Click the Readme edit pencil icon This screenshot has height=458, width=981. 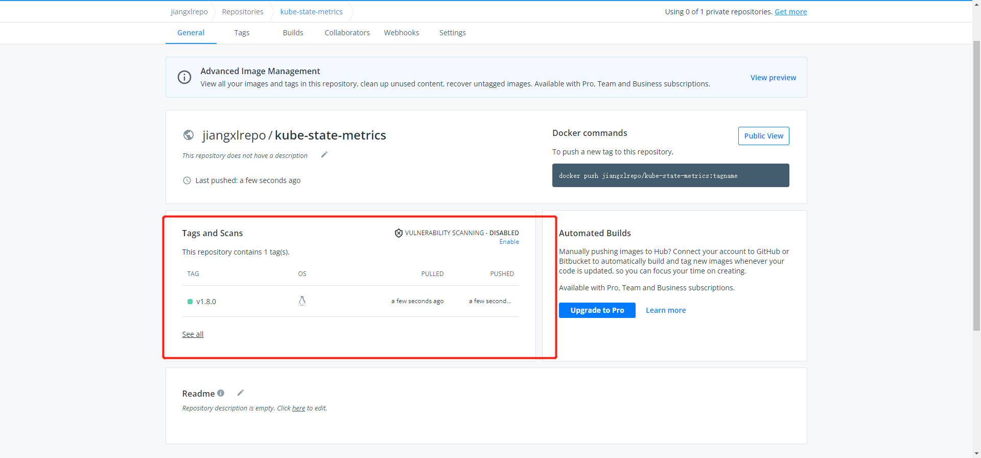coord(240,393)
